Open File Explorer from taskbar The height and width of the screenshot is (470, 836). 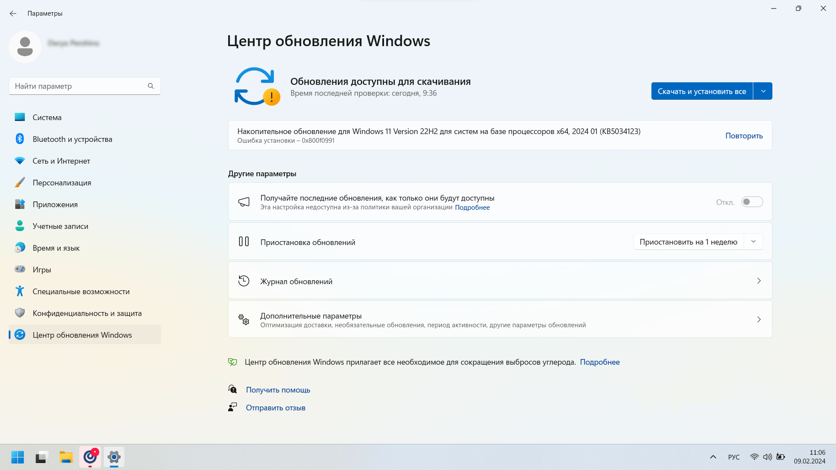[66, 457]
